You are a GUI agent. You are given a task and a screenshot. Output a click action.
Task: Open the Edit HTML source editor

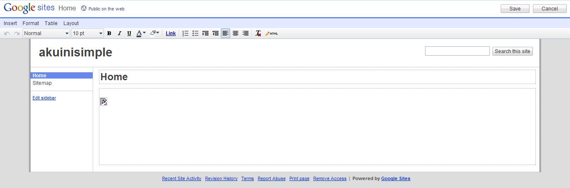pyautogui.click(x=271, y=33)
